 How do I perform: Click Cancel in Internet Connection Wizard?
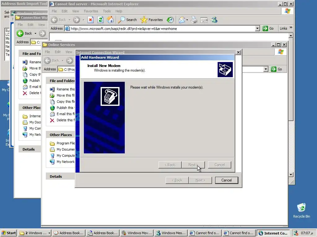[x=226, y=180]
